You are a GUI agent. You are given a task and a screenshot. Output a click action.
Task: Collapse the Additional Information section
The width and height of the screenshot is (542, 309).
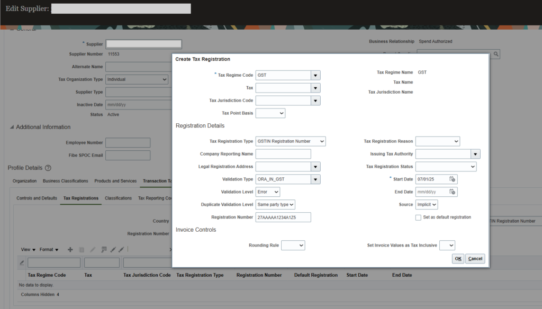coord(12,127)
